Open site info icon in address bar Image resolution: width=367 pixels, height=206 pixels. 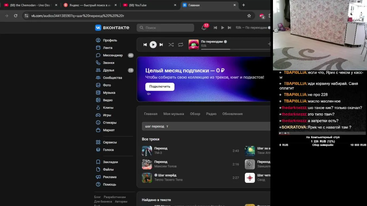[26, 16]
